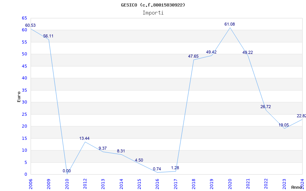Select data label 22.82

[x=301, y=116]
